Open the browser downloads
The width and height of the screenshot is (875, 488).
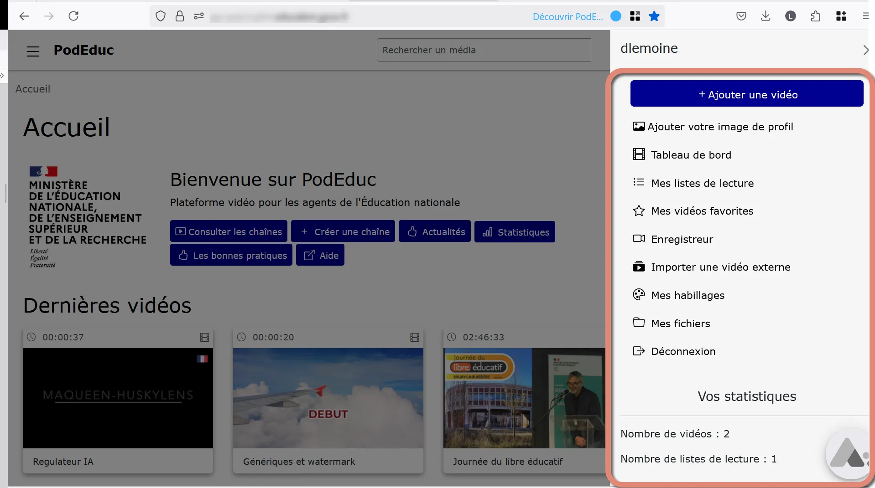(766, 16)
